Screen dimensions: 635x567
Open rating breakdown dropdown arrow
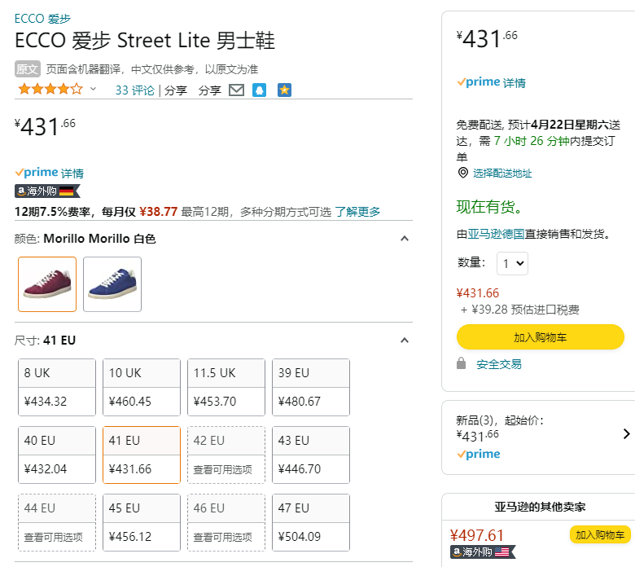(x=93, y=89)
